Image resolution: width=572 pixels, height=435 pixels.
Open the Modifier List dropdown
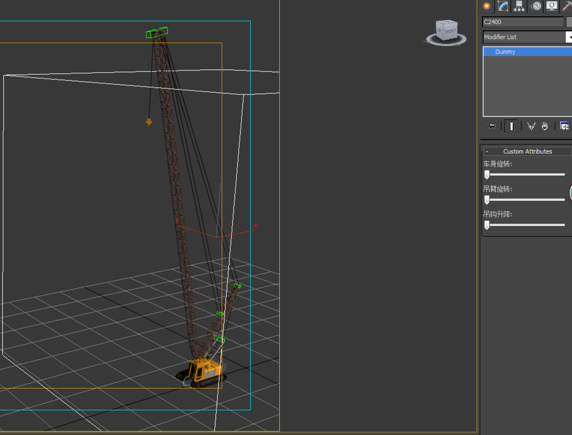coord(569,37)
